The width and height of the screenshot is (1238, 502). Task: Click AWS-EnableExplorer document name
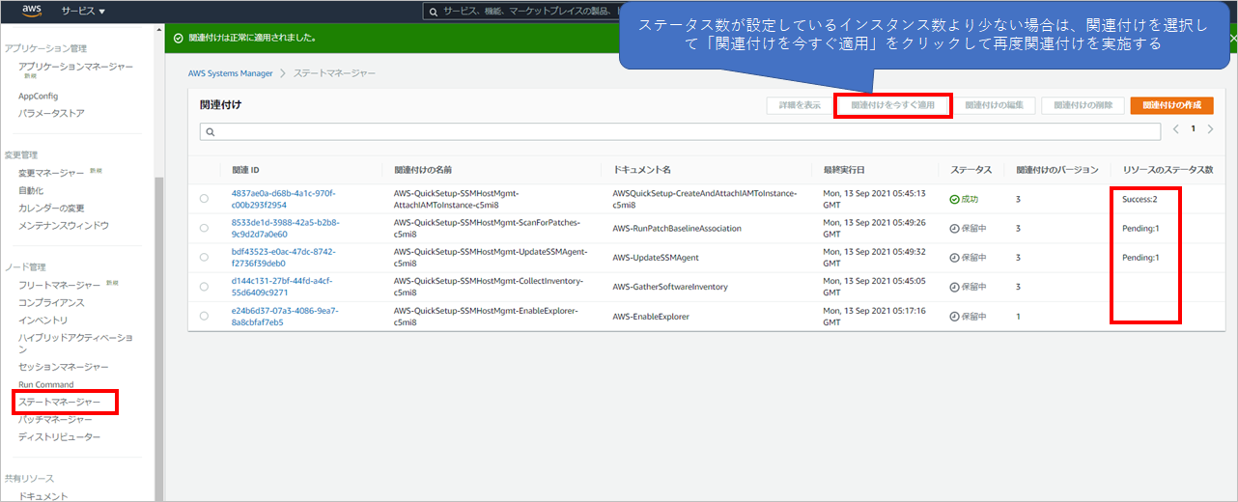click(651, 316)
